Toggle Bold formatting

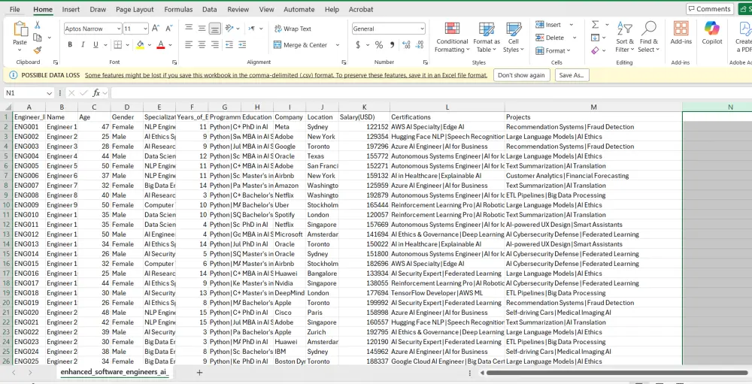(70, 44)
